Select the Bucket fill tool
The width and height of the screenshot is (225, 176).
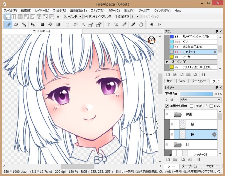(50, 24)
